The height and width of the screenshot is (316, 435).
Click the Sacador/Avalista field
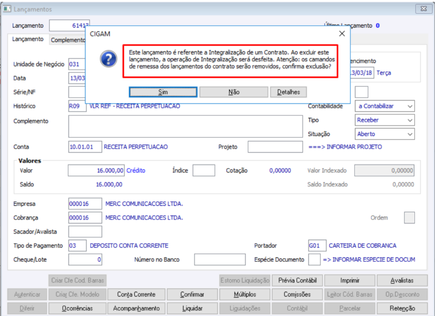pyautogui.click(x=85, y=231)
